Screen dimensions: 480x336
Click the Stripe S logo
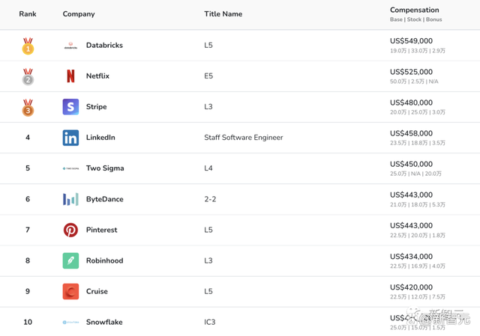[70, 106]
